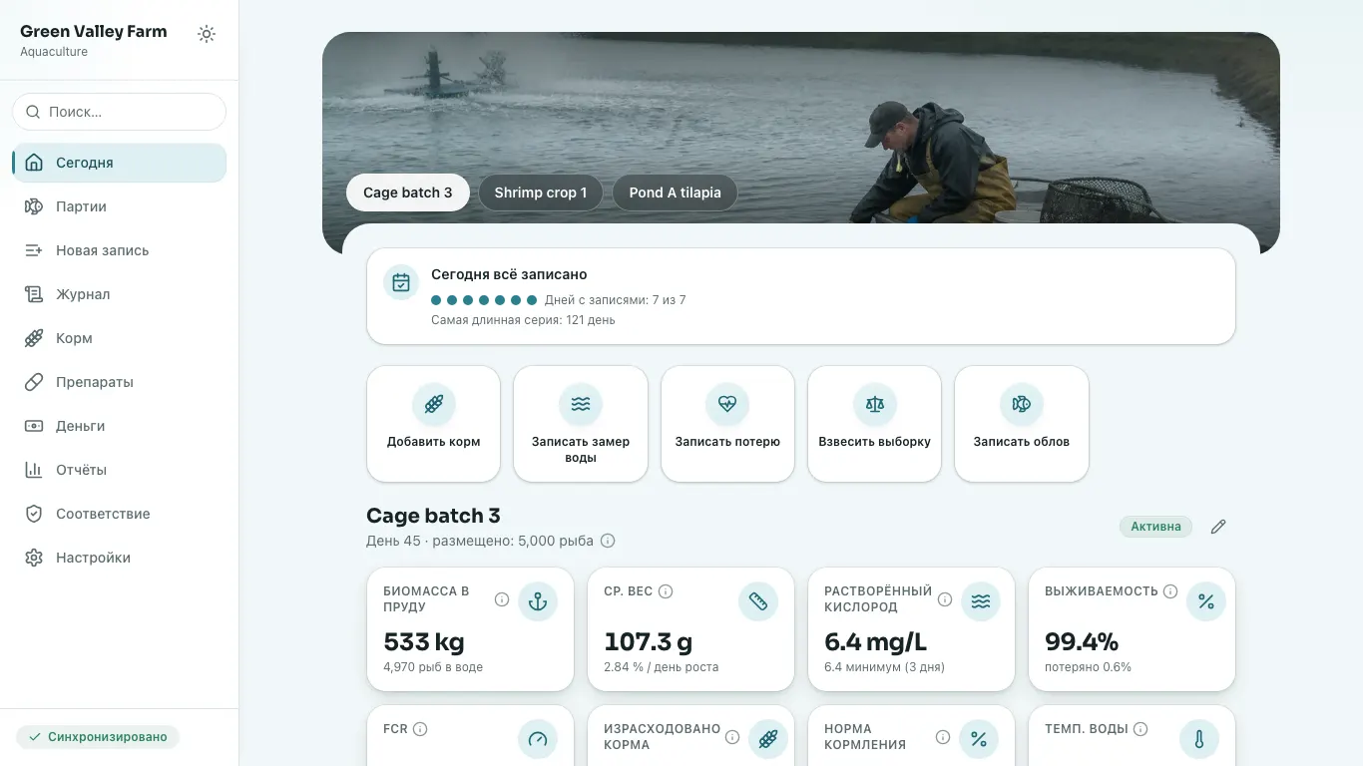This screenshot has height=766, width=1363.
Task: Click the banknote icon beside Деньги
Action: pos(34,426)
